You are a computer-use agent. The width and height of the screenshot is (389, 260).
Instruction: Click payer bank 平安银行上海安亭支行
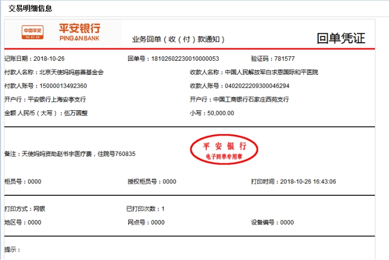point(57,100)
